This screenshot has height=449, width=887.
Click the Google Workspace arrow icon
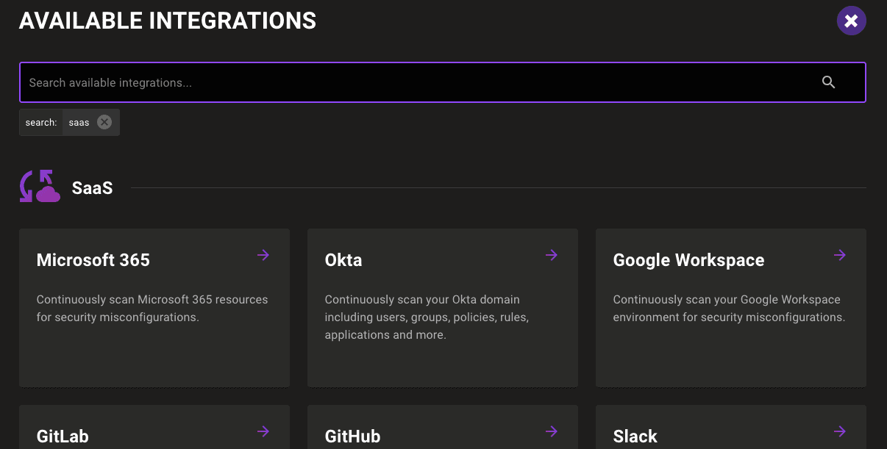click(x=839, y=255)
